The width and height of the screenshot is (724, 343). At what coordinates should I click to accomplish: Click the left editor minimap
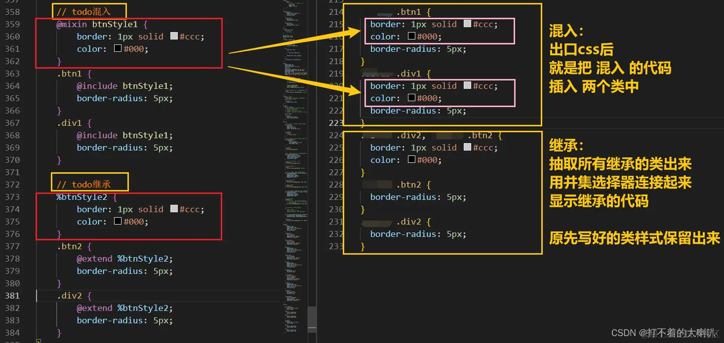295,168
